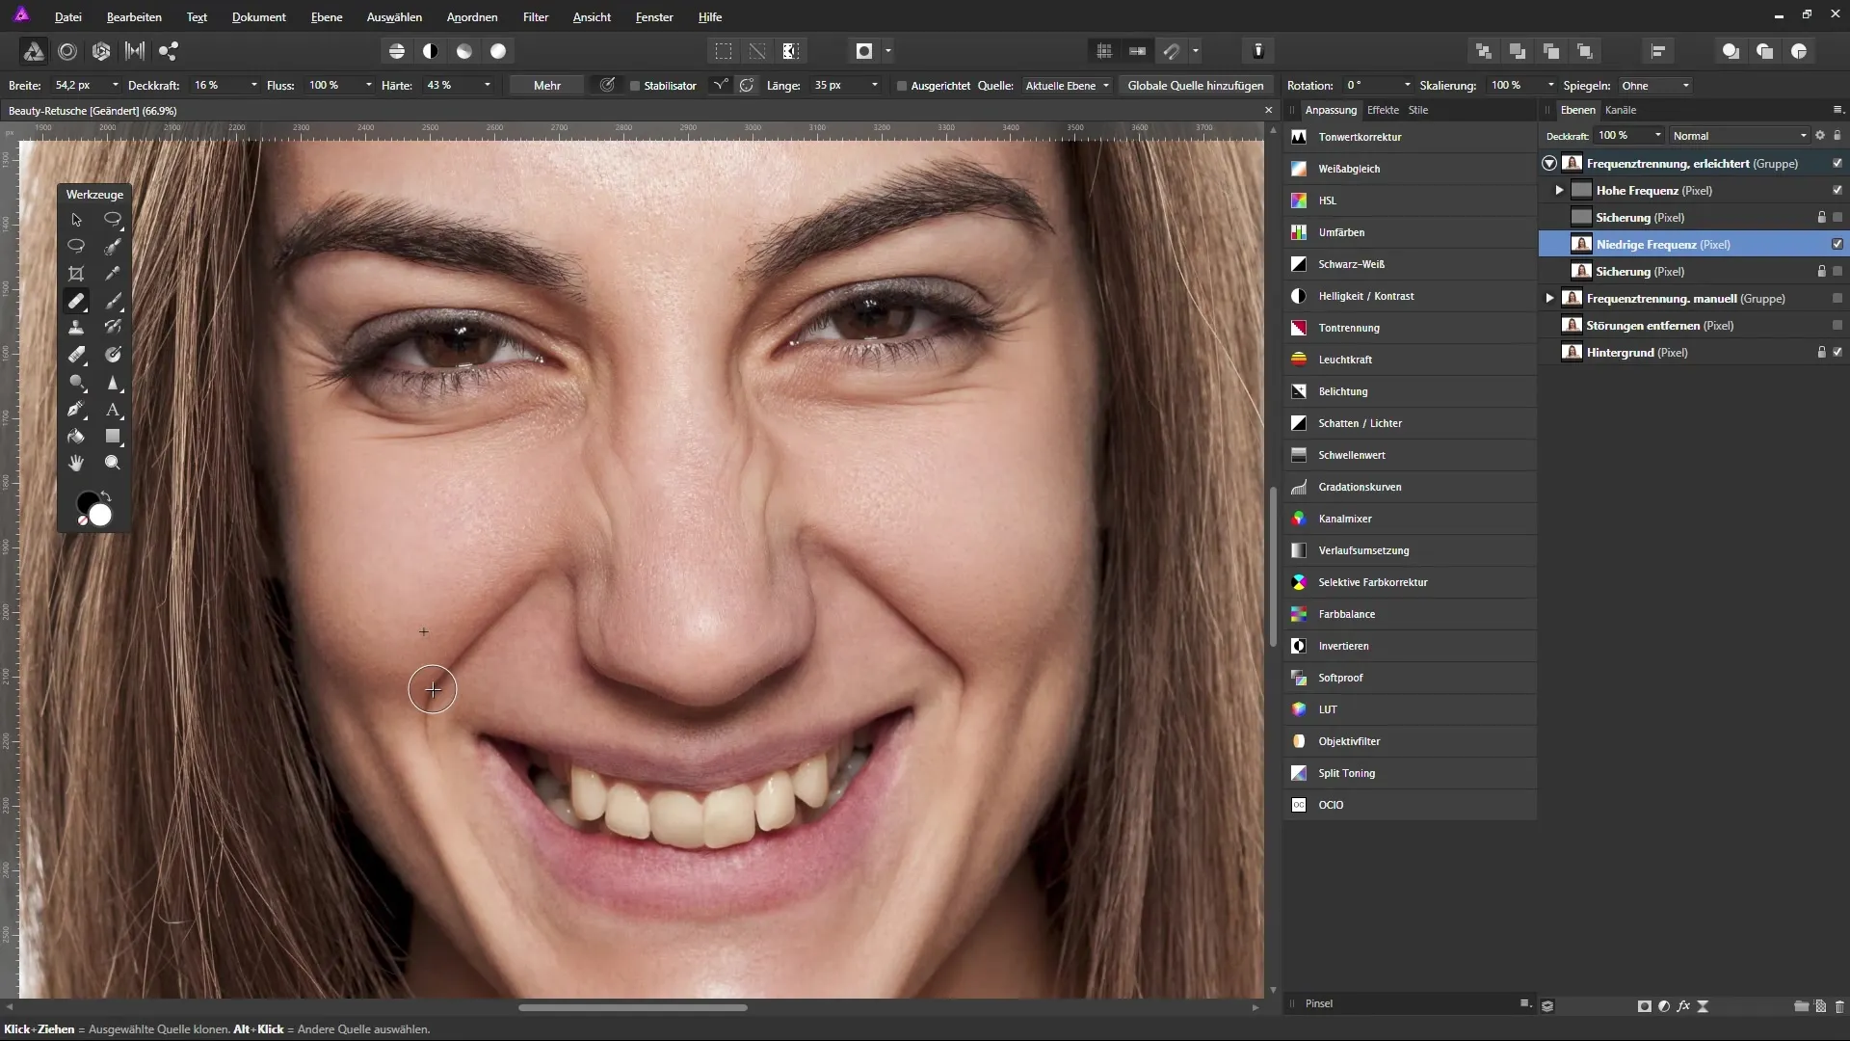The width and height of the screenshot is (1850, 1041).
Task: Click the layer effects fx icon
Action: click(1683, 1006)
